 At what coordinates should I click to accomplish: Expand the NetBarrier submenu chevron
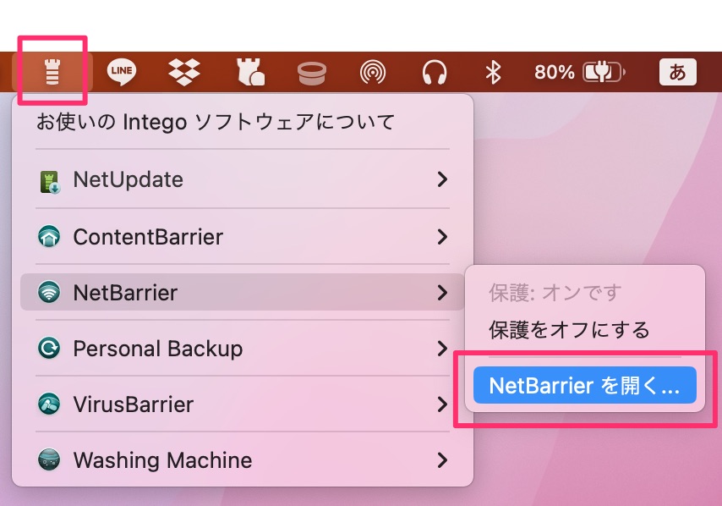(442, 292)
